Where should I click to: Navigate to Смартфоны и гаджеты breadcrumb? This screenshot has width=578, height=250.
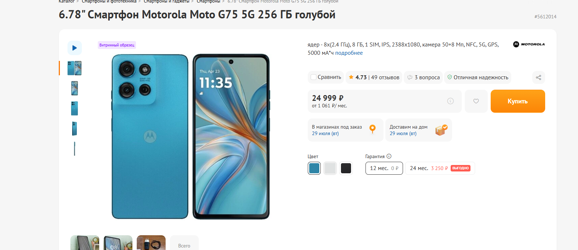pyautogui.click(x=166, y=1)
